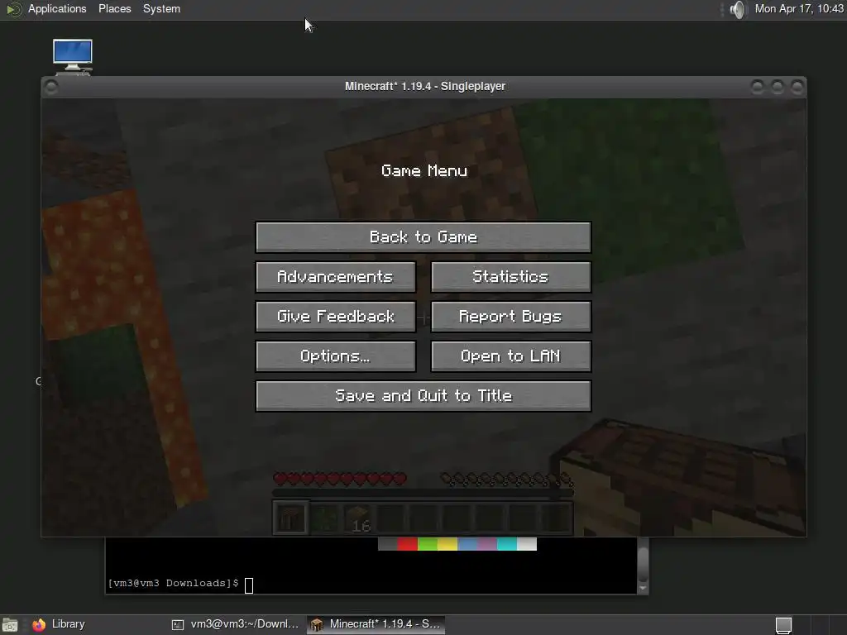Select Minecraft 1.19.4 taskbar item
Screen dimensions: 847x635
coord(376,624)
